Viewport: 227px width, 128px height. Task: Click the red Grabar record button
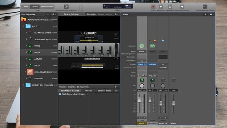[153, 6]
